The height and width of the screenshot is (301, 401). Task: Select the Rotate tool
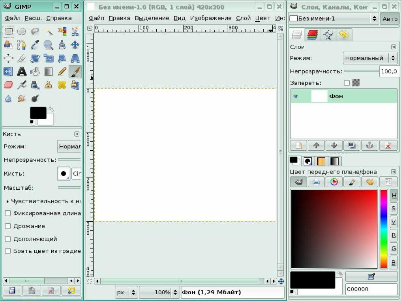point(35,58)
